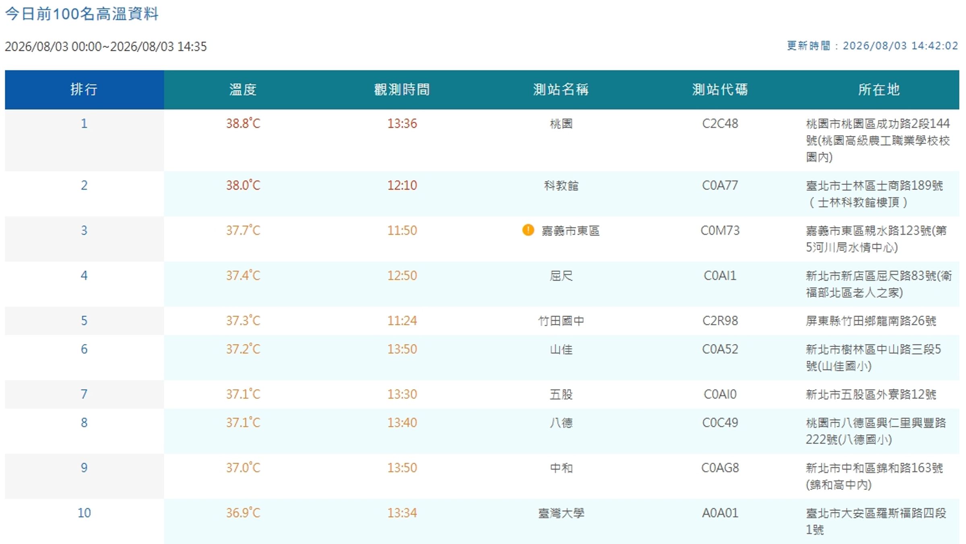Select station name 科教館
The height and width of the screenshot is (544, 966).
(x=561, y=185)
